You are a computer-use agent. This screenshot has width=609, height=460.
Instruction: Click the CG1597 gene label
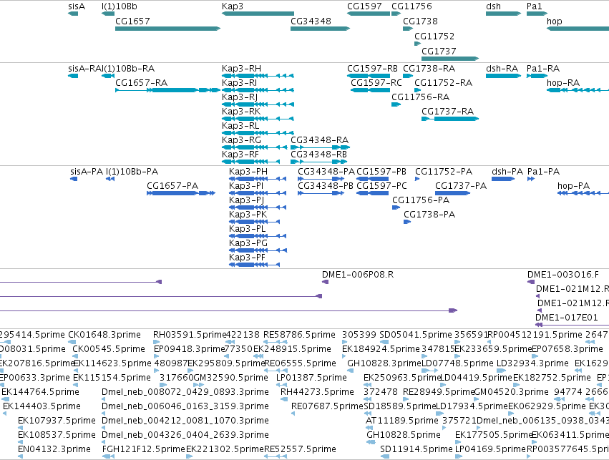click(x=364, y=6)
